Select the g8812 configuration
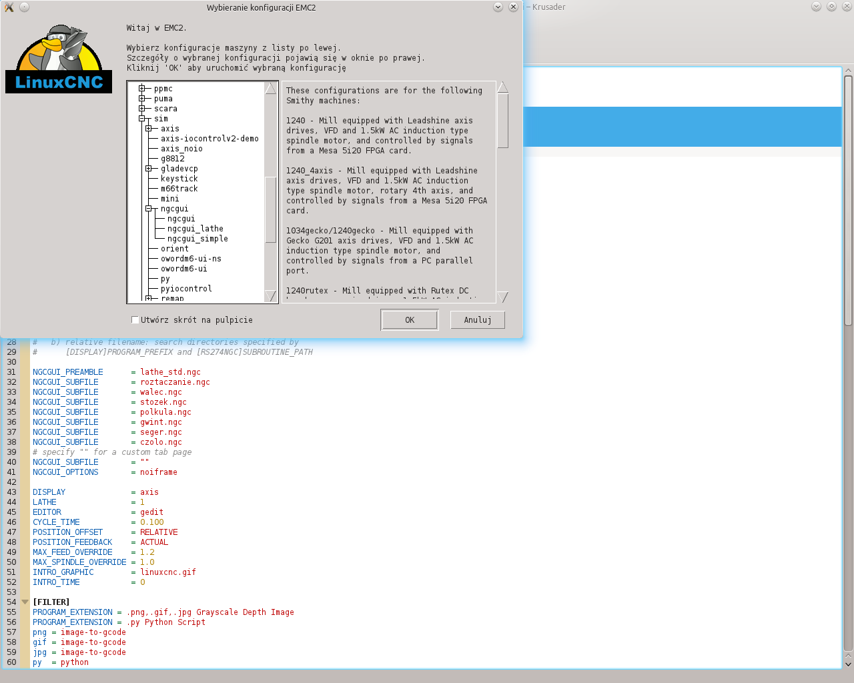 [172, 159]
